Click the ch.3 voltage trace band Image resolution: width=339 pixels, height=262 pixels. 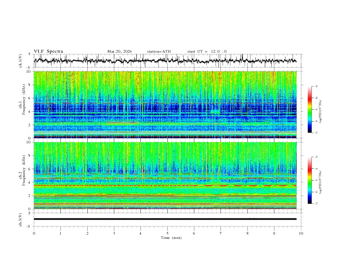[x=165, y=219]
